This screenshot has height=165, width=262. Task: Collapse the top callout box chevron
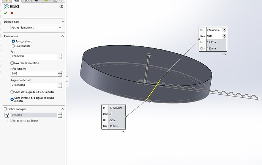(224, 54)
